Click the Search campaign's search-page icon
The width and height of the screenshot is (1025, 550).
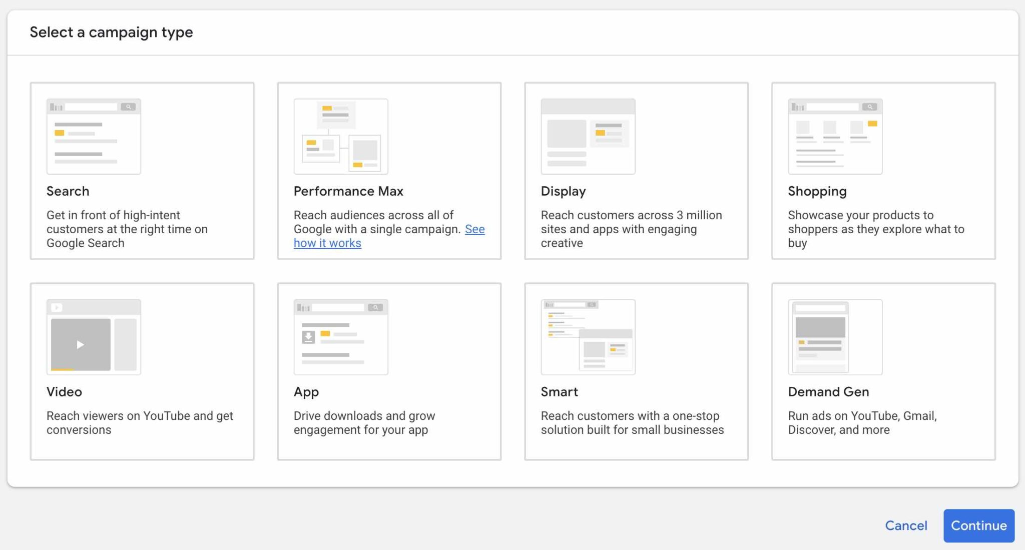(94, 135)
